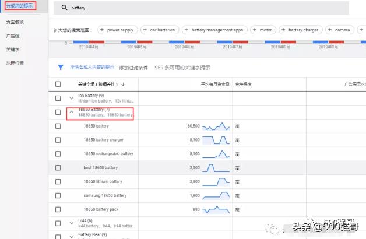This screenshot has height=239, width=366.
Task: Check the 18650 Battery (7) group checkbox
Action: 58,113
